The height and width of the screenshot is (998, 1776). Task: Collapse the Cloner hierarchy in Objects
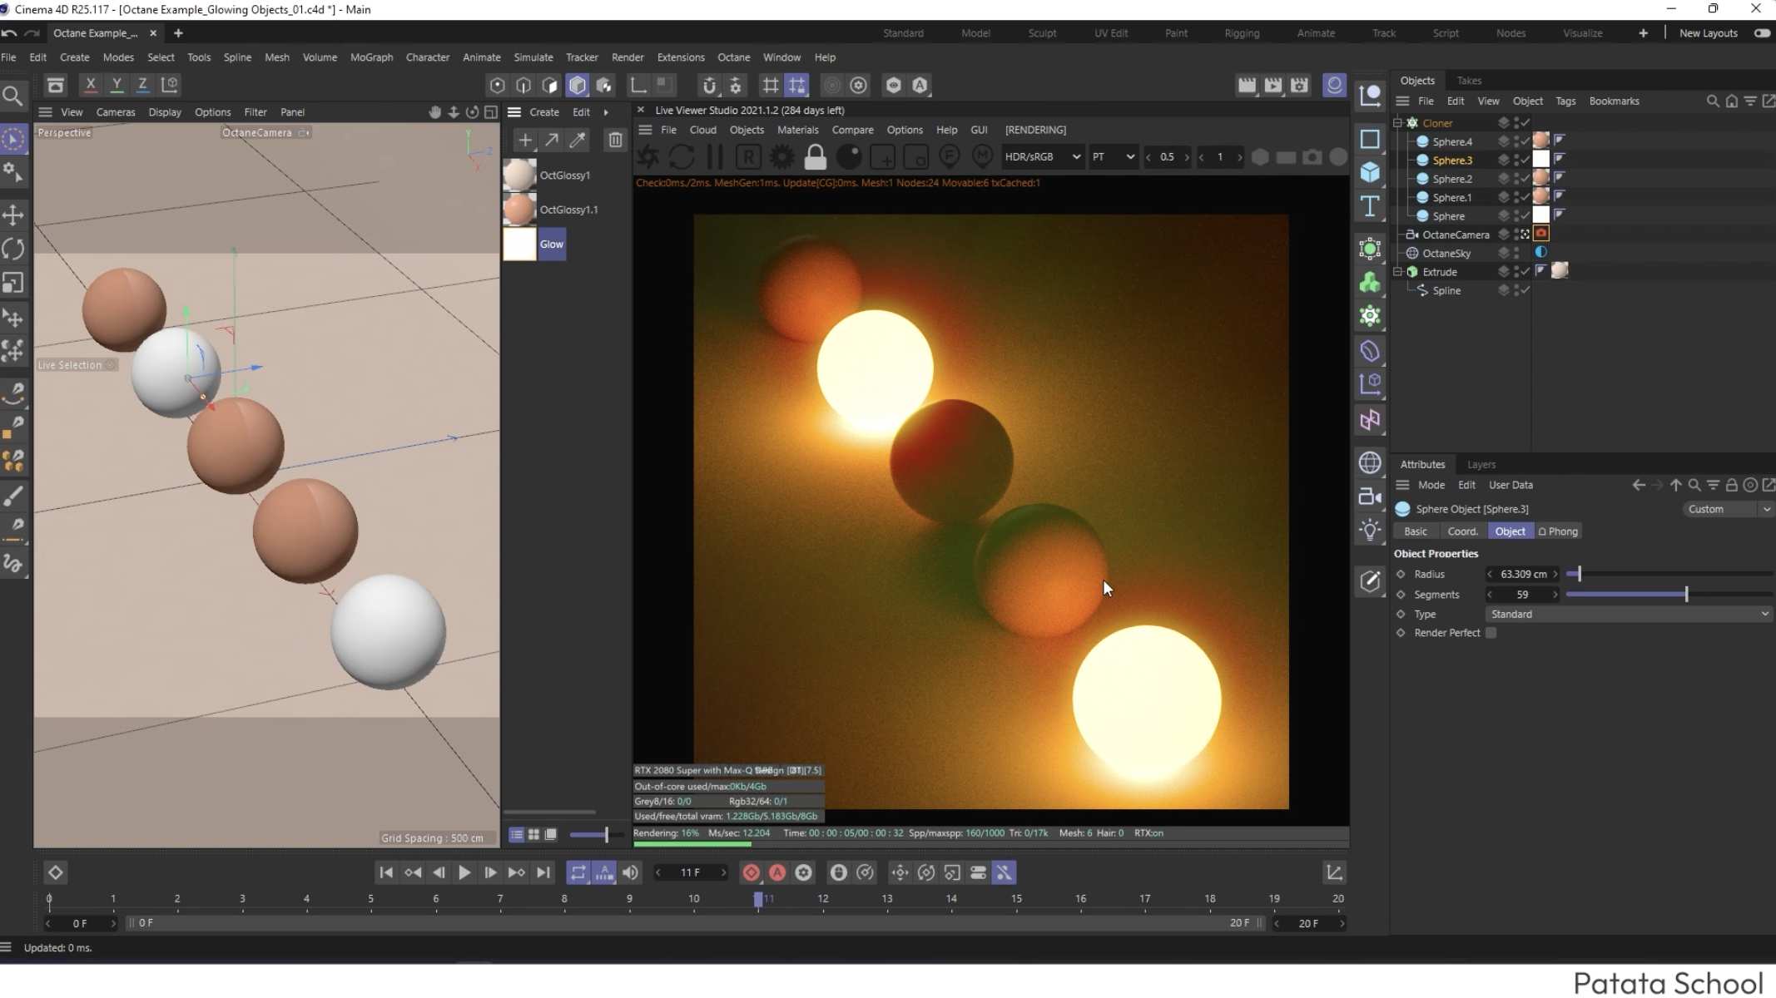(x=1398, y=122)
